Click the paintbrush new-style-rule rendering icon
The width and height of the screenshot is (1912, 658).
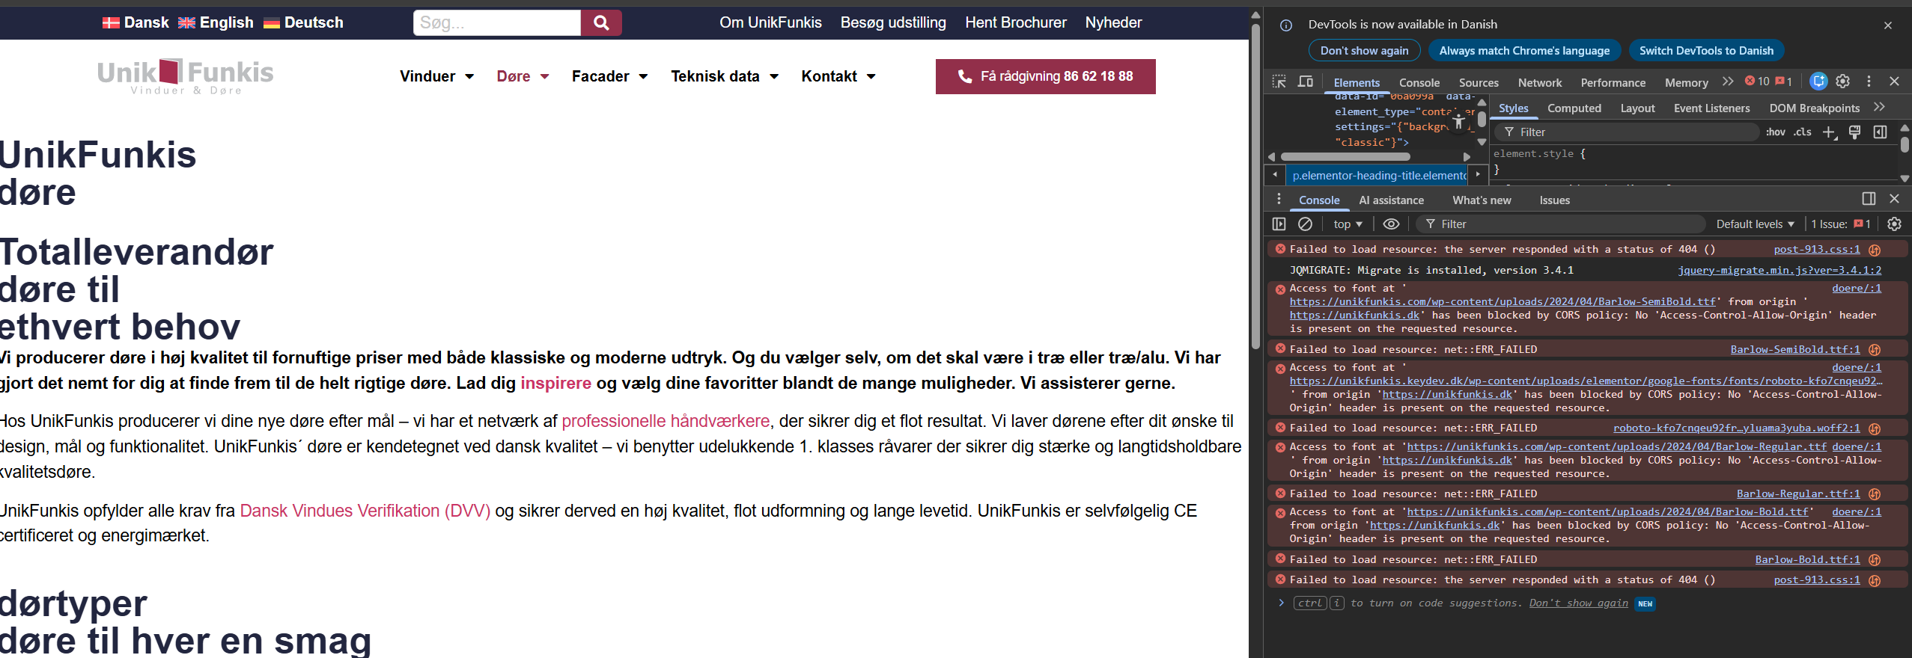pyautogui.click(x=1854, y=132)
